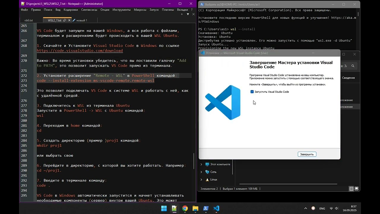Click the 'code --install-extension' command line
Screen dimensions: 380x214
96,81
